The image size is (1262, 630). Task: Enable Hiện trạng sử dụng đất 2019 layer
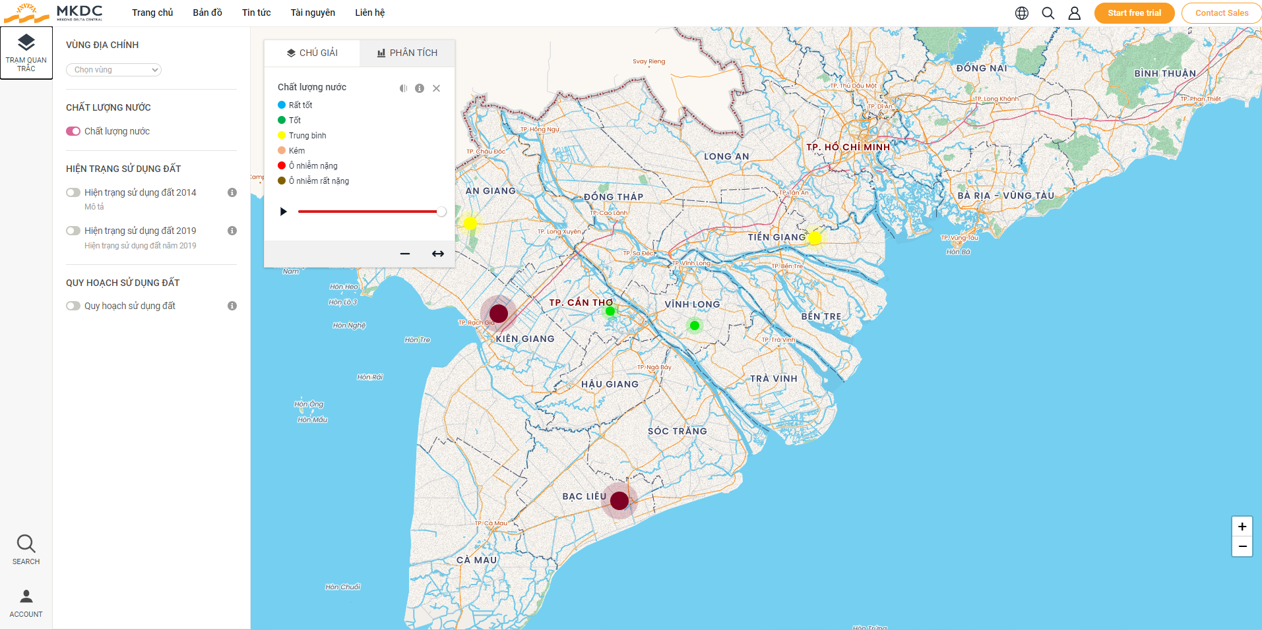pos(73,231)
